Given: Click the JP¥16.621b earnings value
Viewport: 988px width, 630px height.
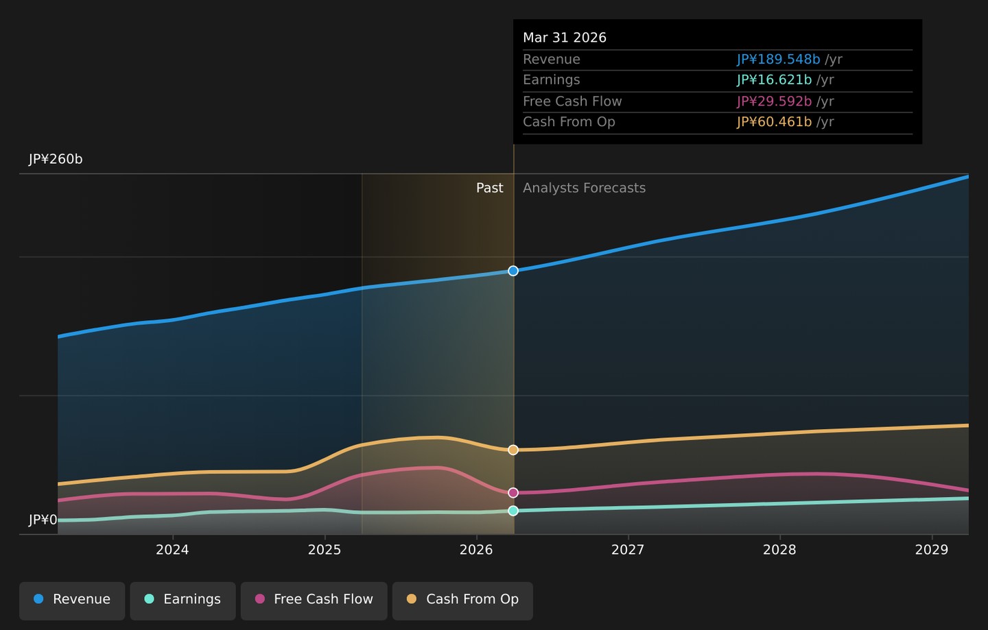Looking at the screenshot, I should click(x=775, y=80).
